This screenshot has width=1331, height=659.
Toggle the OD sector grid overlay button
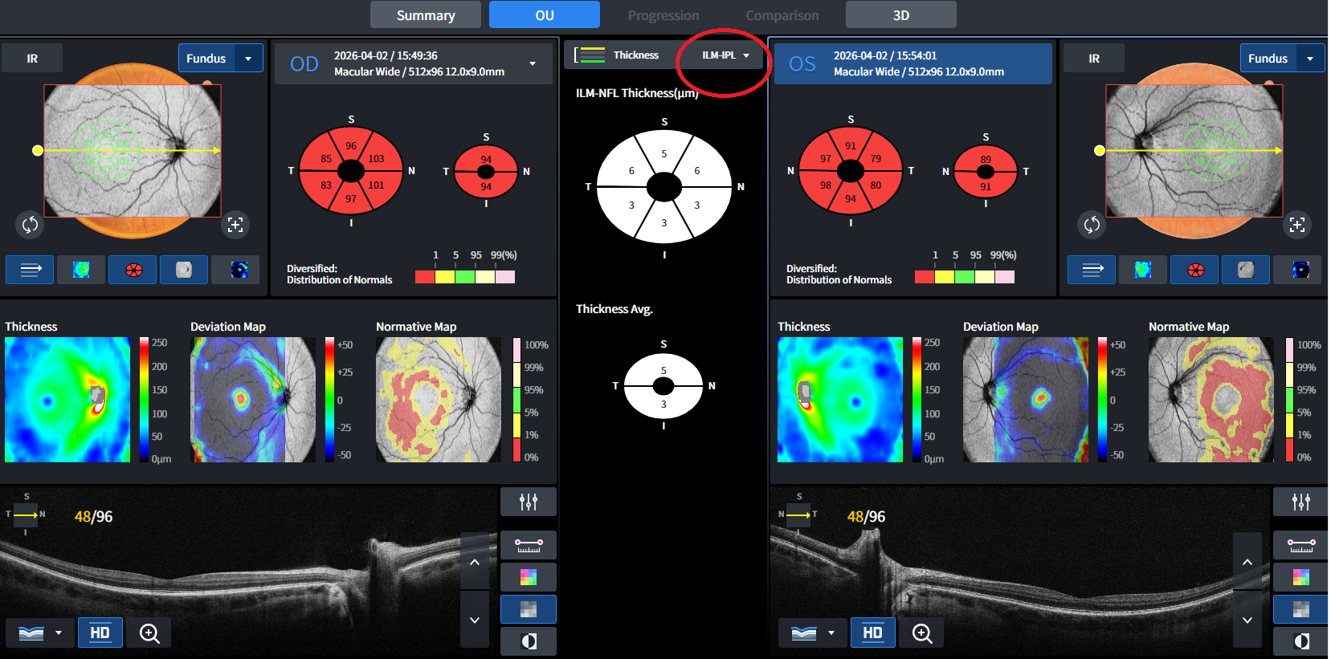[x=133, y=270]
